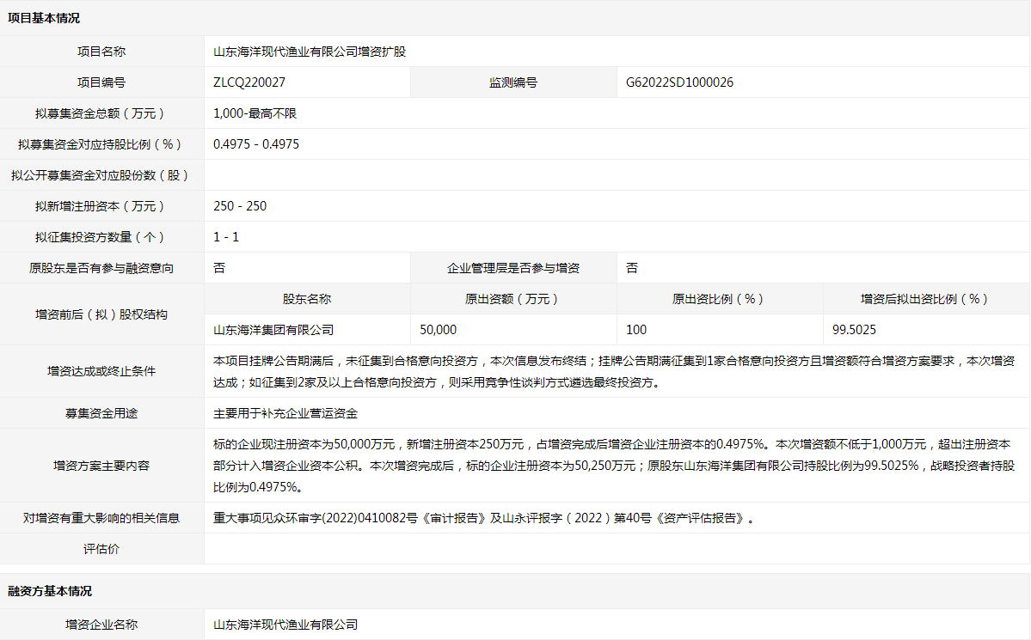Click the 99.5025 post-increase ratio cell
The height and width of the screenshot is (640, 1031).
926,330
